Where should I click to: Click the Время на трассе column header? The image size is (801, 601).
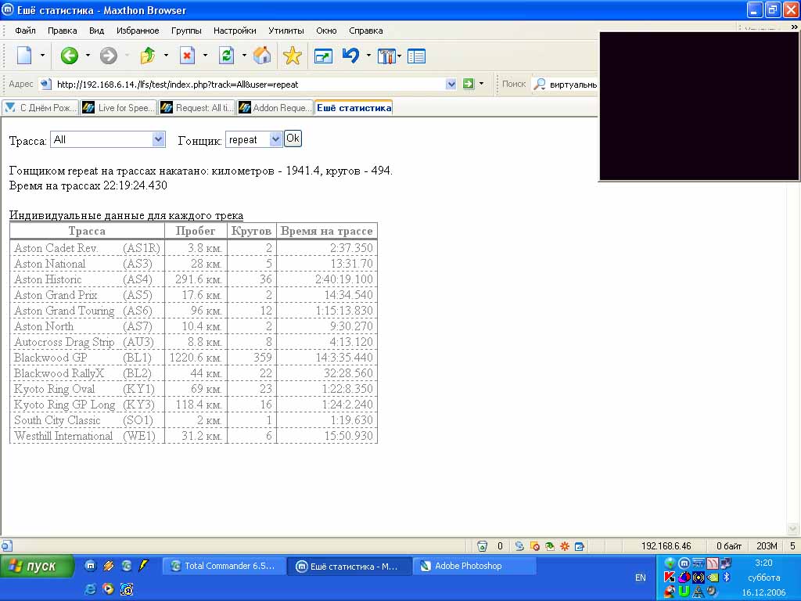[326, 231]
